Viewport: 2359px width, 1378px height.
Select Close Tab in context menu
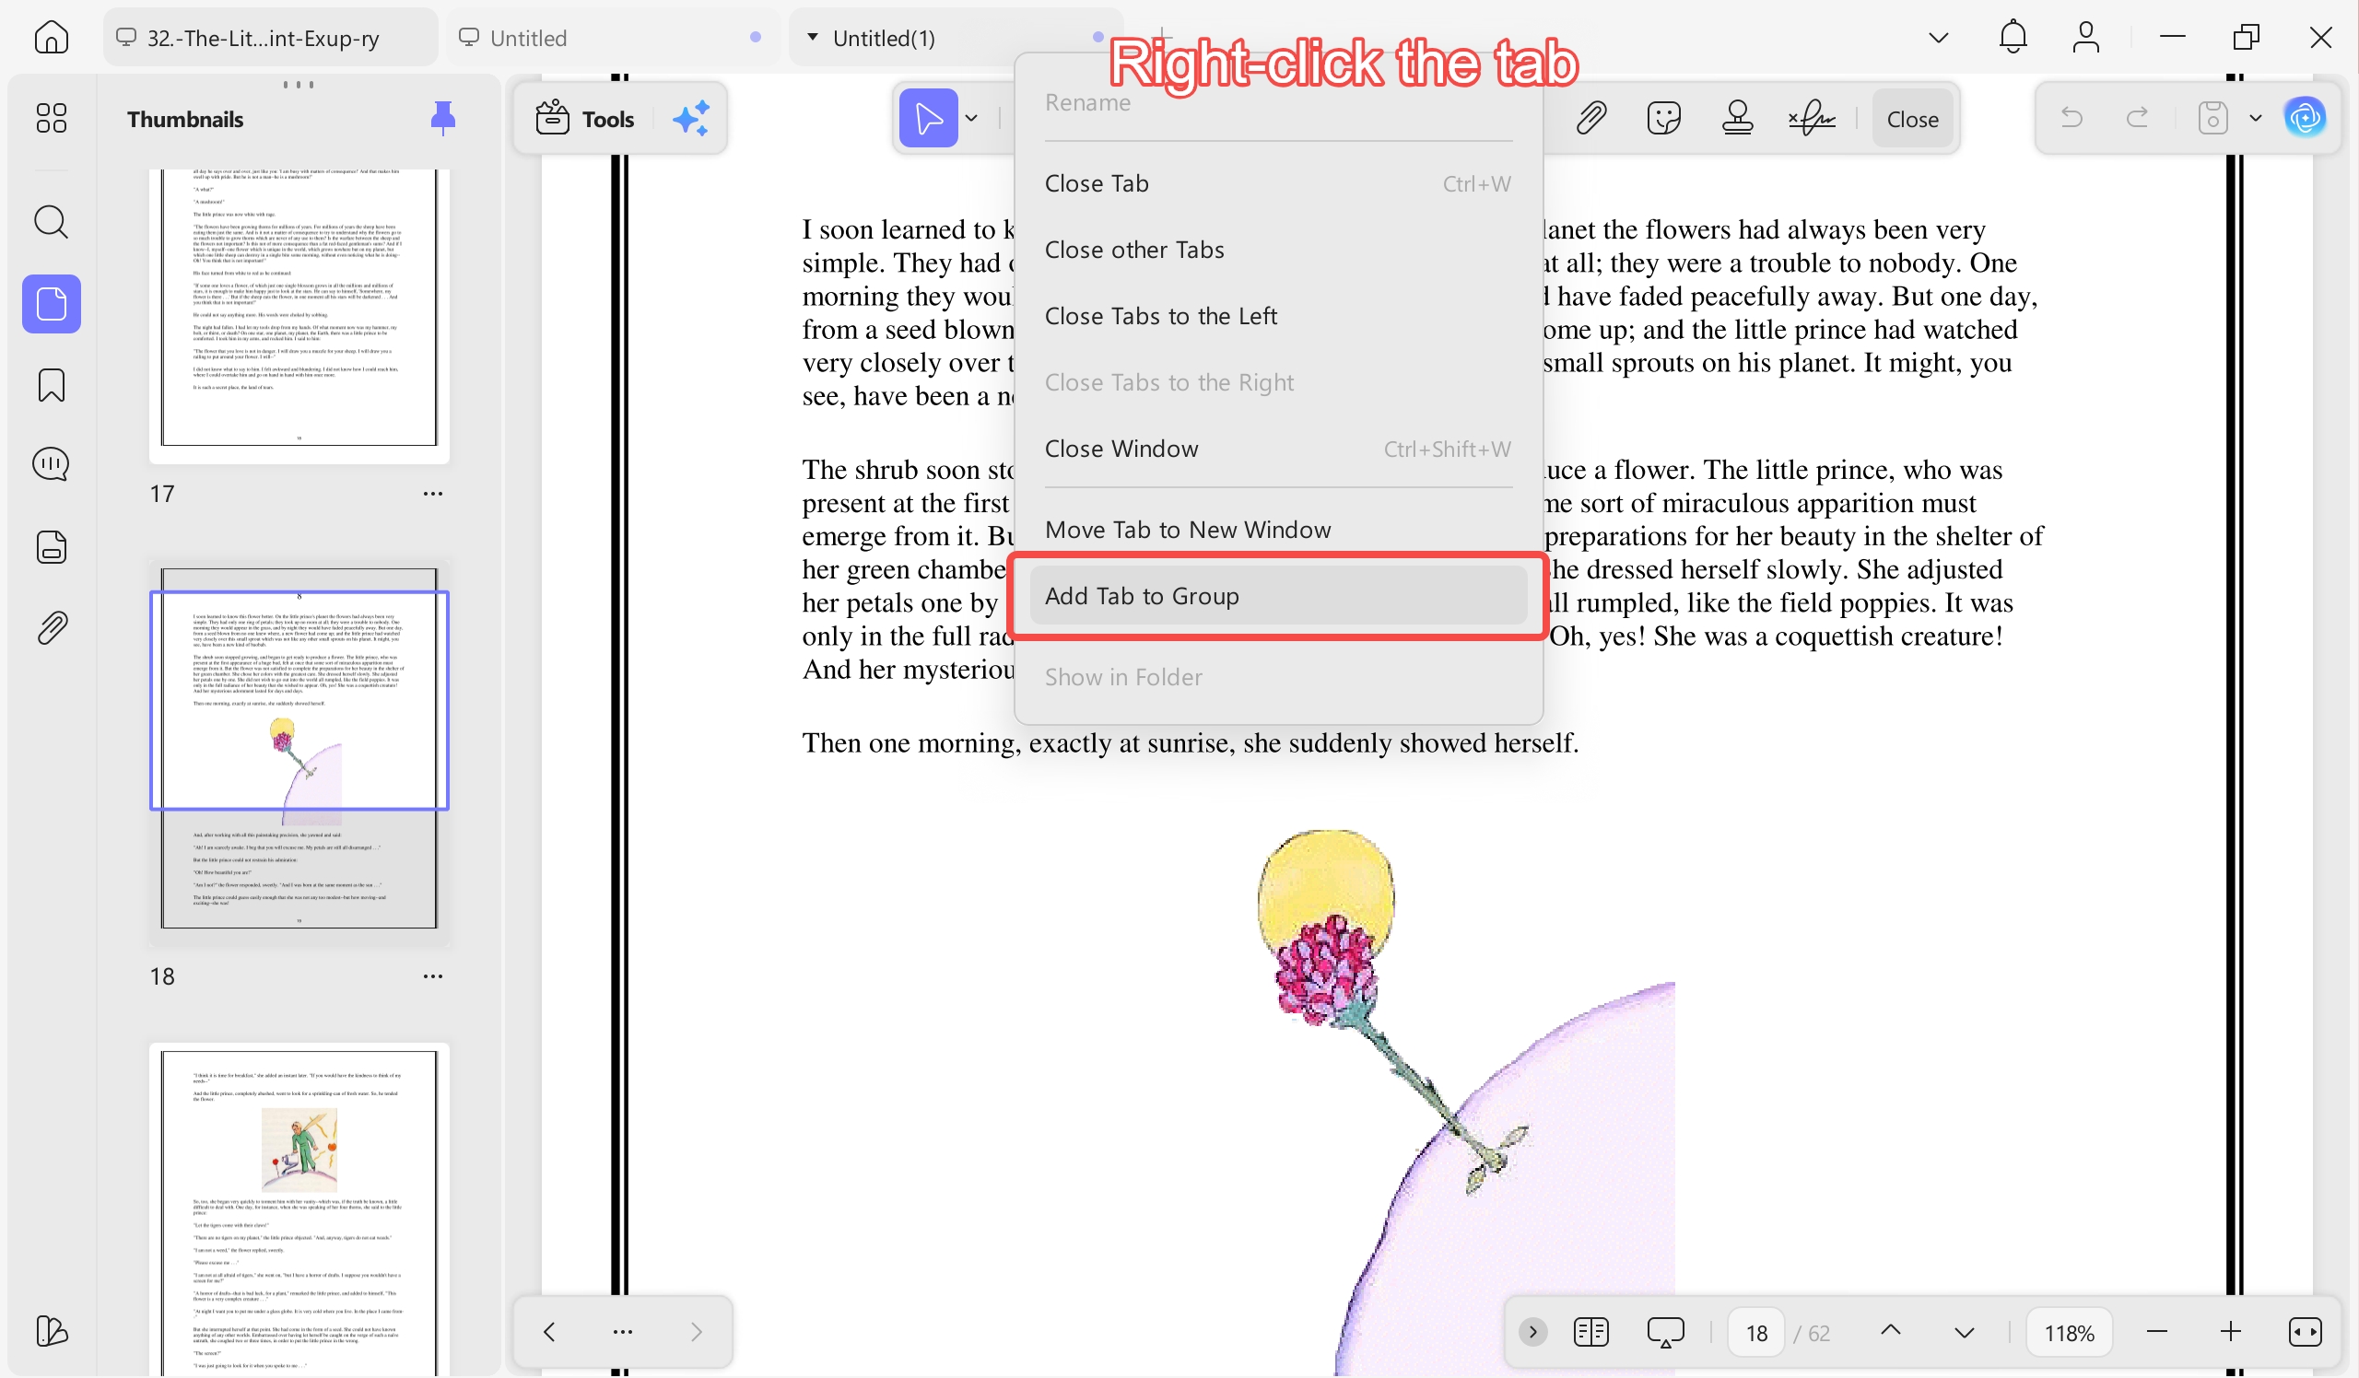1278,183
